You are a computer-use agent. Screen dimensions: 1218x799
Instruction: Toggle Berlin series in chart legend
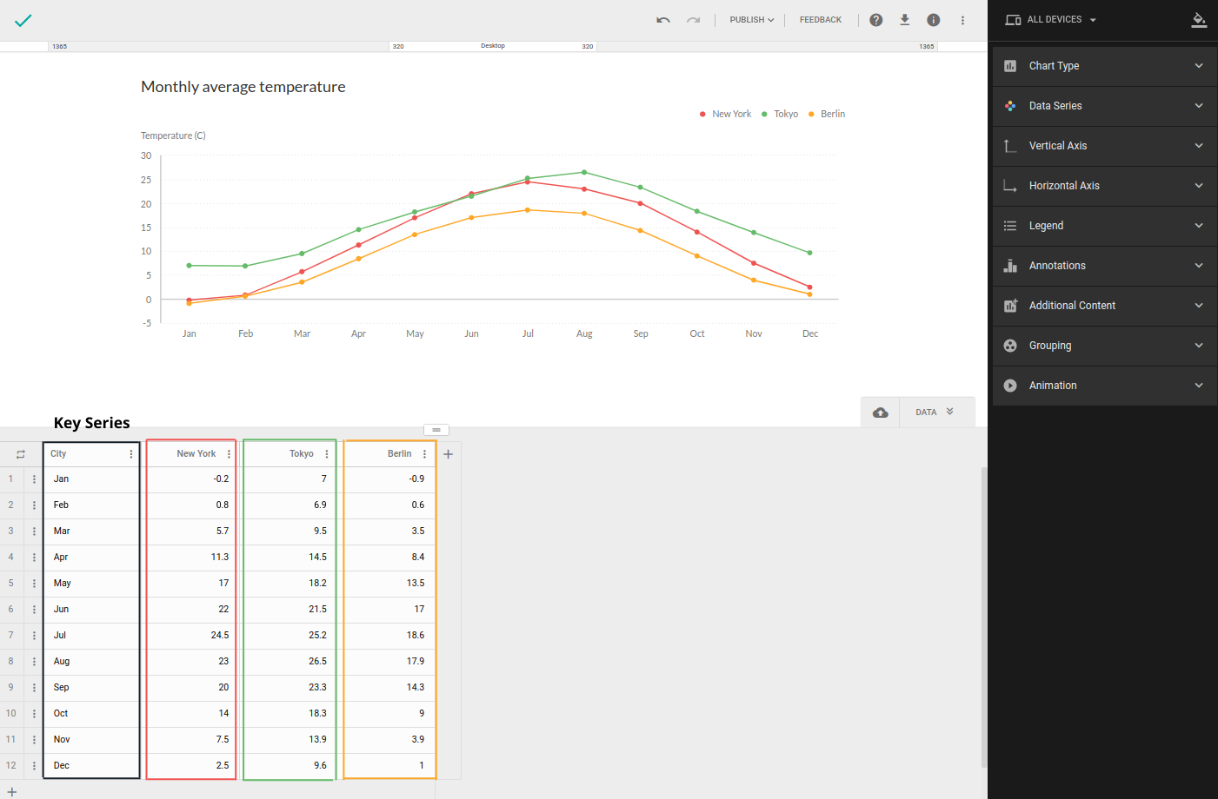coord(828,114)
